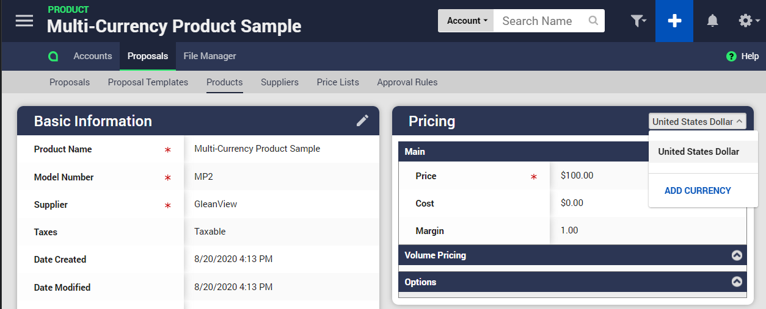Click the green home logo icon

coord(53,56)
